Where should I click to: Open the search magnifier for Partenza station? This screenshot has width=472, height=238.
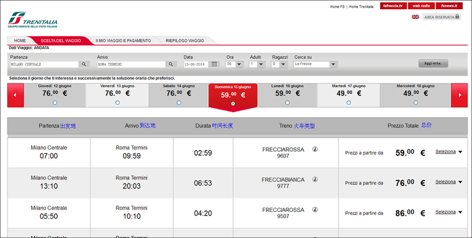coord(84,64)
